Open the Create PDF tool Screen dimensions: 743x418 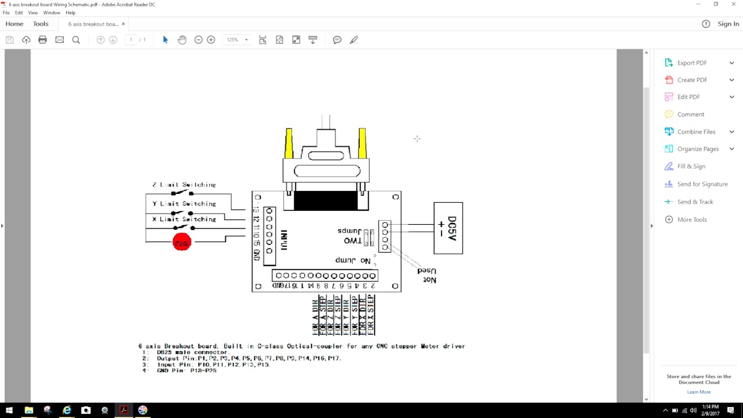[692, 80]
